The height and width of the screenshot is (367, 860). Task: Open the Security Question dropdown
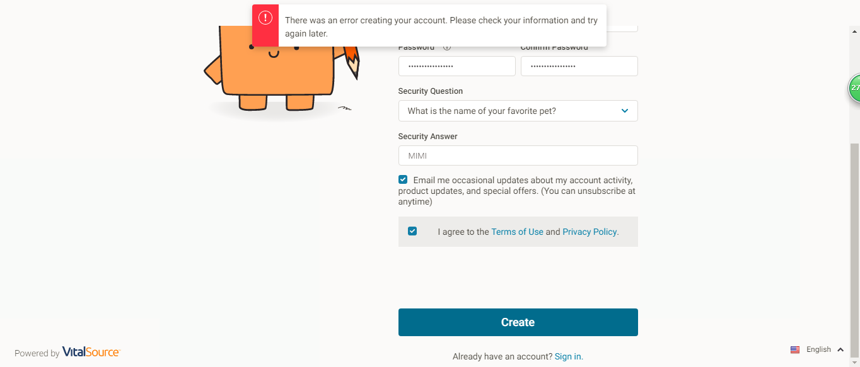coord(518,111)
